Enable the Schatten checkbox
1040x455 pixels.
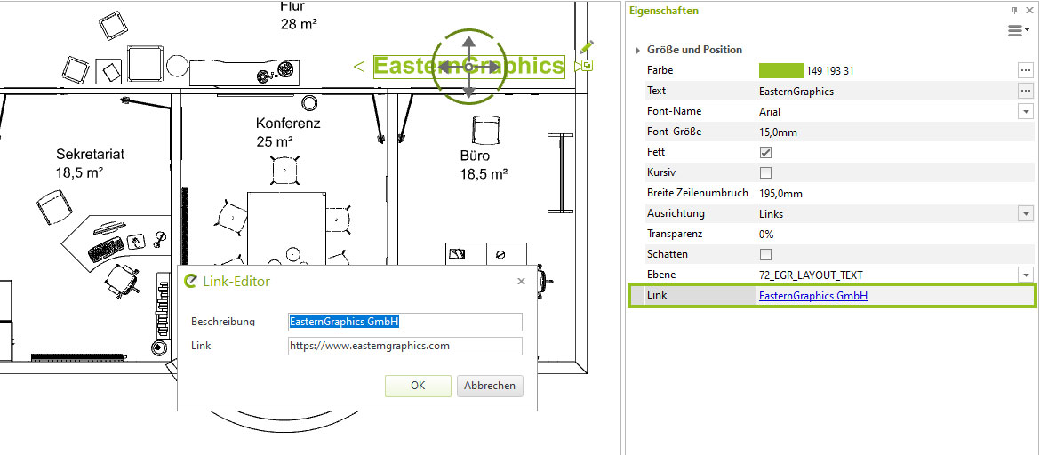(765, 255)
